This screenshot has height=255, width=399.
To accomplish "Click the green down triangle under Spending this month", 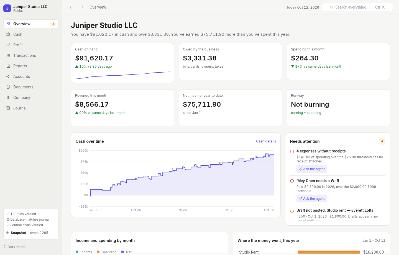I will 293,67.
